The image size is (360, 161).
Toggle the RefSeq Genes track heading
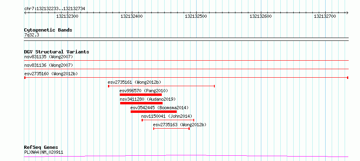coord(41,148)
